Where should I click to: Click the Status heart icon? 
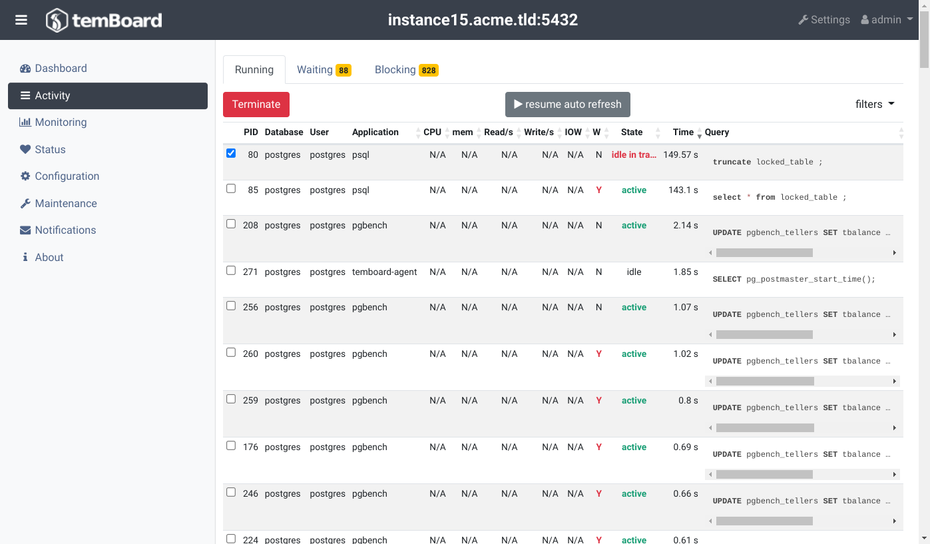tap(25, 149)
